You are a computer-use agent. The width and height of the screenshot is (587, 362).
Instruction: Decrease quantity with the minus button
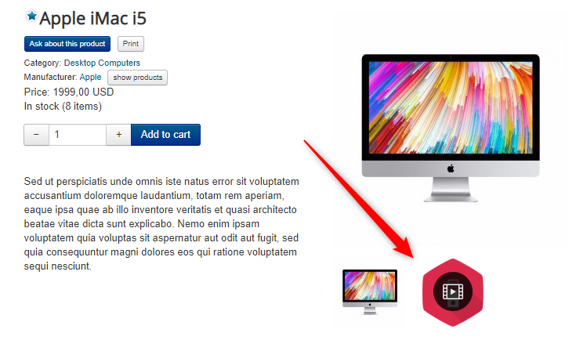tap(36, 135)
